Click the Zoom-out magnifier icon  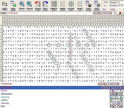click(x=29, y=4)
